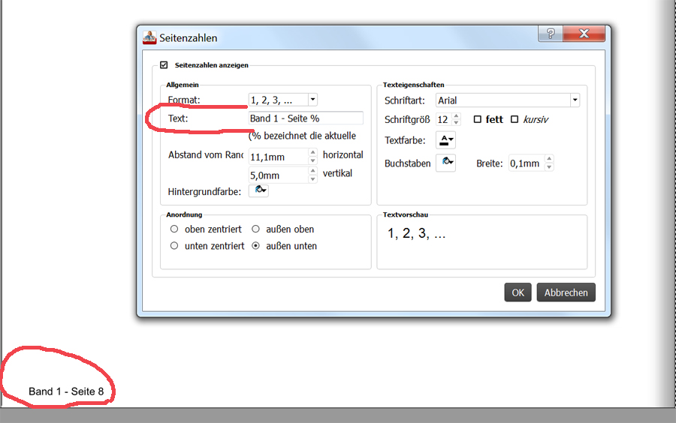Decrease horizontal Abstand with down arrow
The image size is (676, 423).
(x=313, y=160)
